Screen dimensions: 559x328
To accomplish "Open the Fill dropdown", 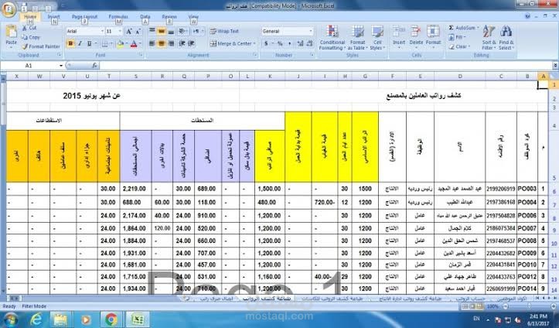I will (x=458, y=37).
